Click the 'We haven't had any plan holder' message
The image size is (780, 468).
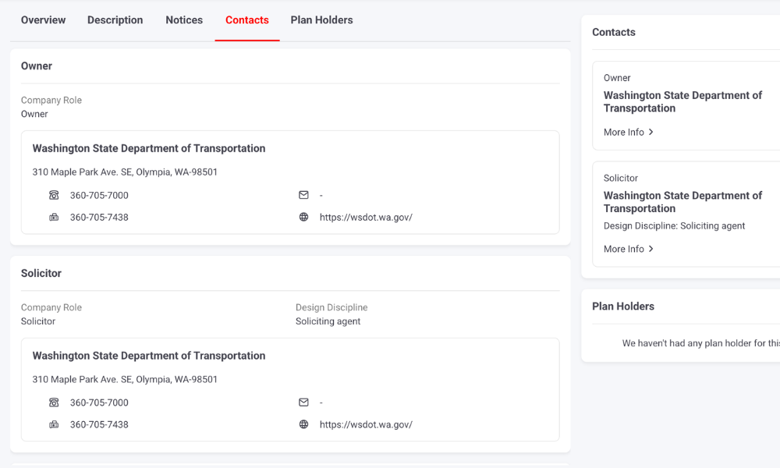click(x=701, y=343)
